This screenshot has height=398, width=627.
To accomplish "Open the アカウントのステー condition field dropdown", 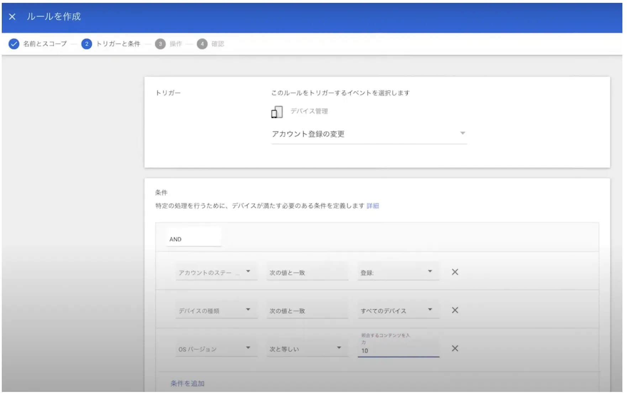I will (216, 272).
